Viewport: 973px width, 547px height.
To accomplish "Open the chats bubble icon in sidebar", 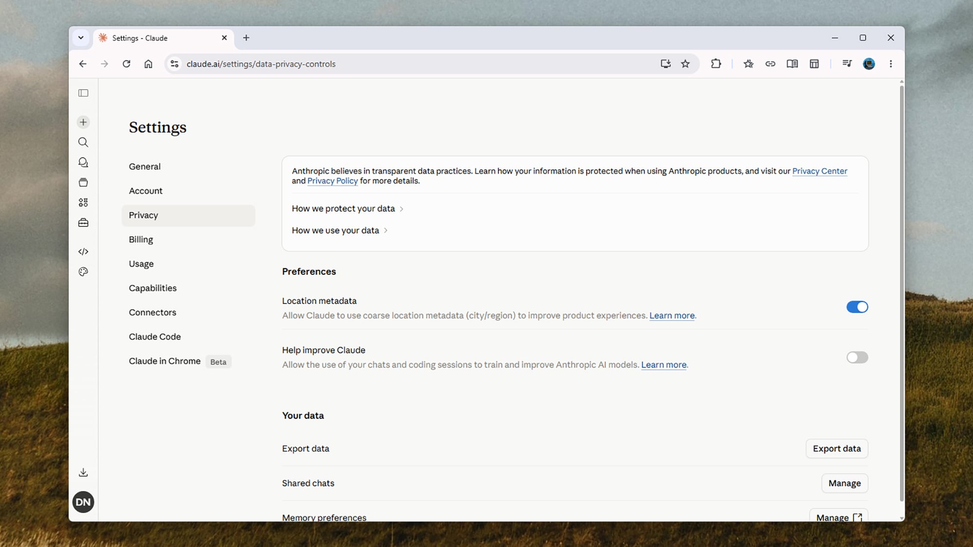I will pyautogui.click(x=83, y=162).
